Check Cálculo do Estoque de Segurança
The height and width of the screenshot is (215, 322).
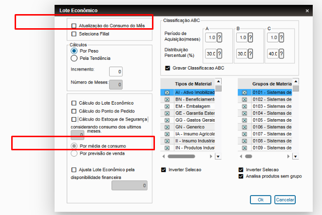(x=74, y=119)
